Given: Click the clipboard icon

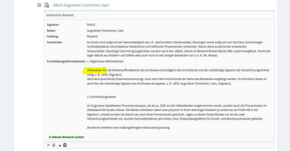Looking at the screenshot, I should tap(65, 145).
